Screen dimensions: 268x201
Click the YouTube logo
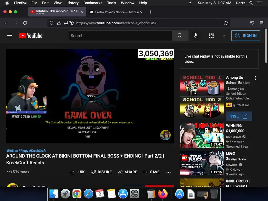31,36
